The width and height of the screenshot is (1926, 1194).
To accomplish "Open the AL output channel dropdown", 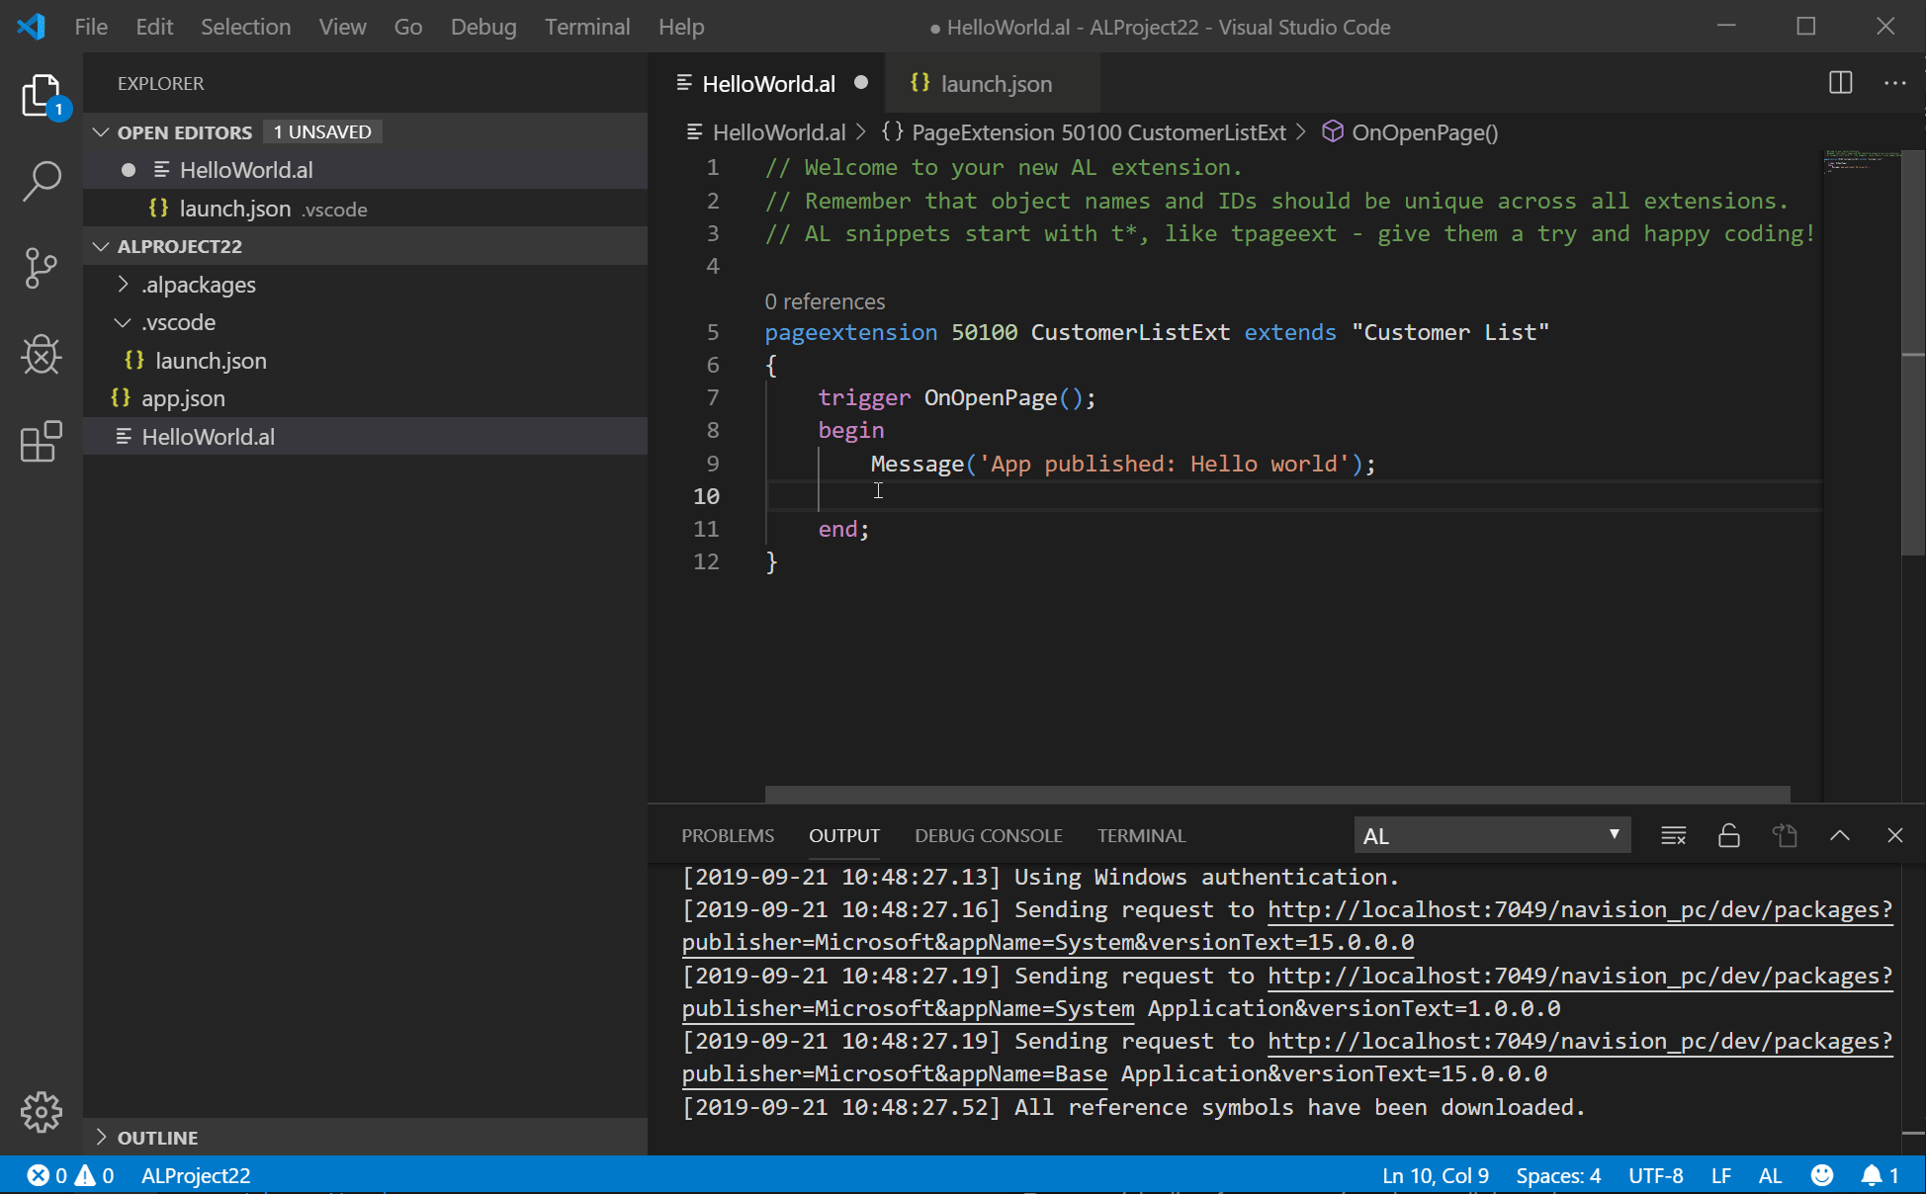I will [1492, 835].
